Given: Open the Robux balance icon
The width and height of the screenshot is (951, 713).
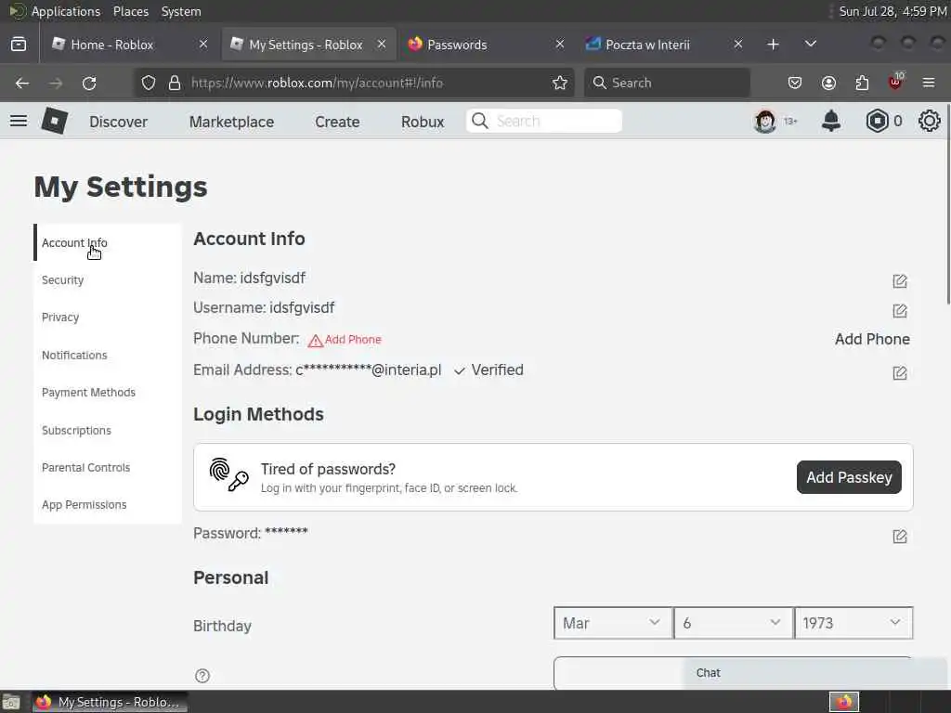Looking at the screenshot, I should 877,122.
